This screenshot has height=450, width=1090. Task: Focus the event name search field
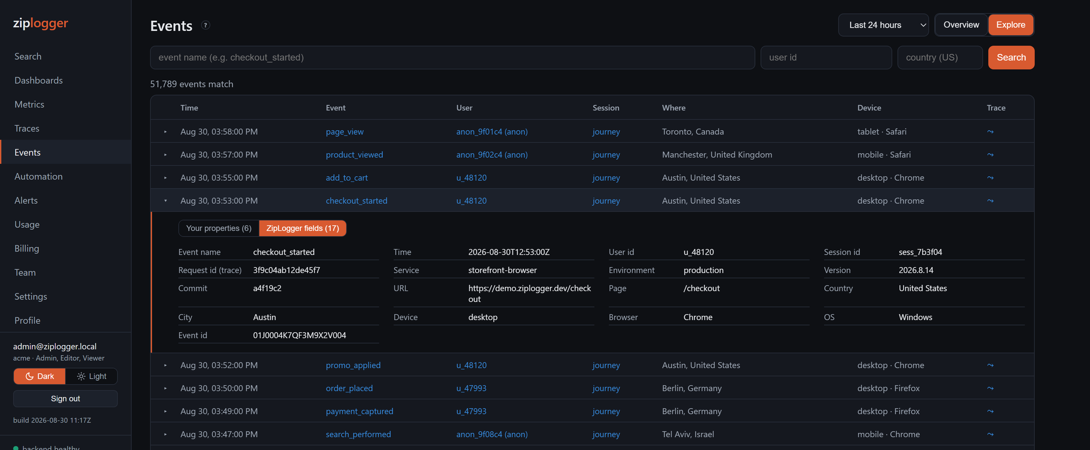tap(452, 57)
